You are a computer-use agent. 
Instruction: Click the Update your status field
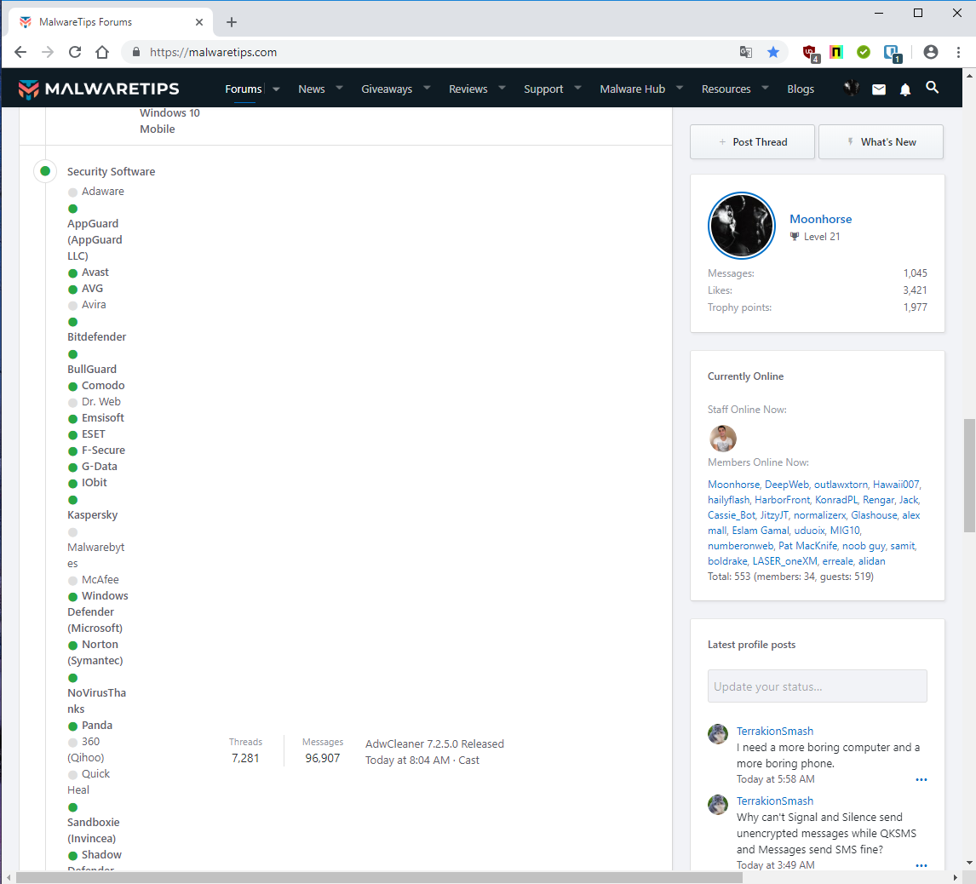click(818, 686)
